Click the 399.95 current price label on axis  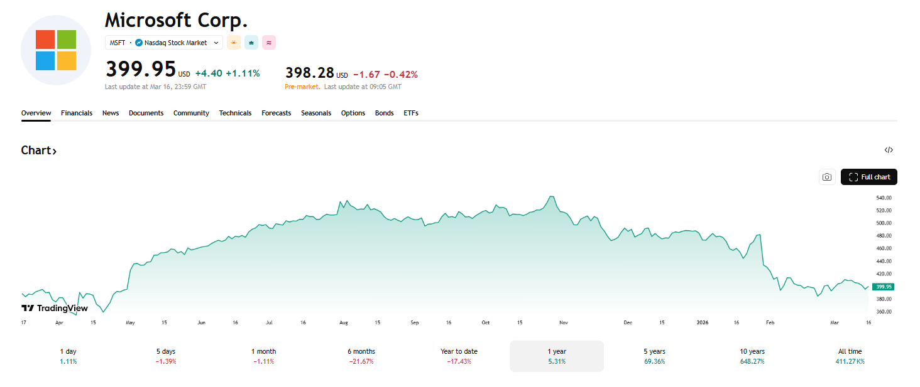pos(883,287)
